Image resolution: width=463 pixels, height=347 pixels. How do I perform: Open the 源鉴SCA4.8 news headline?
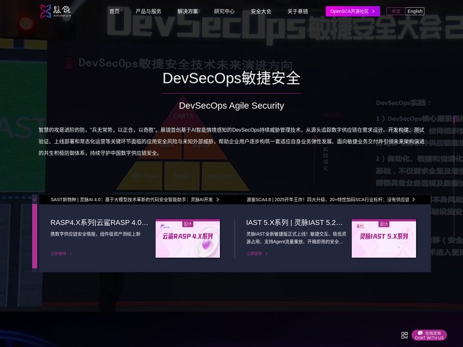pos(328,200)
